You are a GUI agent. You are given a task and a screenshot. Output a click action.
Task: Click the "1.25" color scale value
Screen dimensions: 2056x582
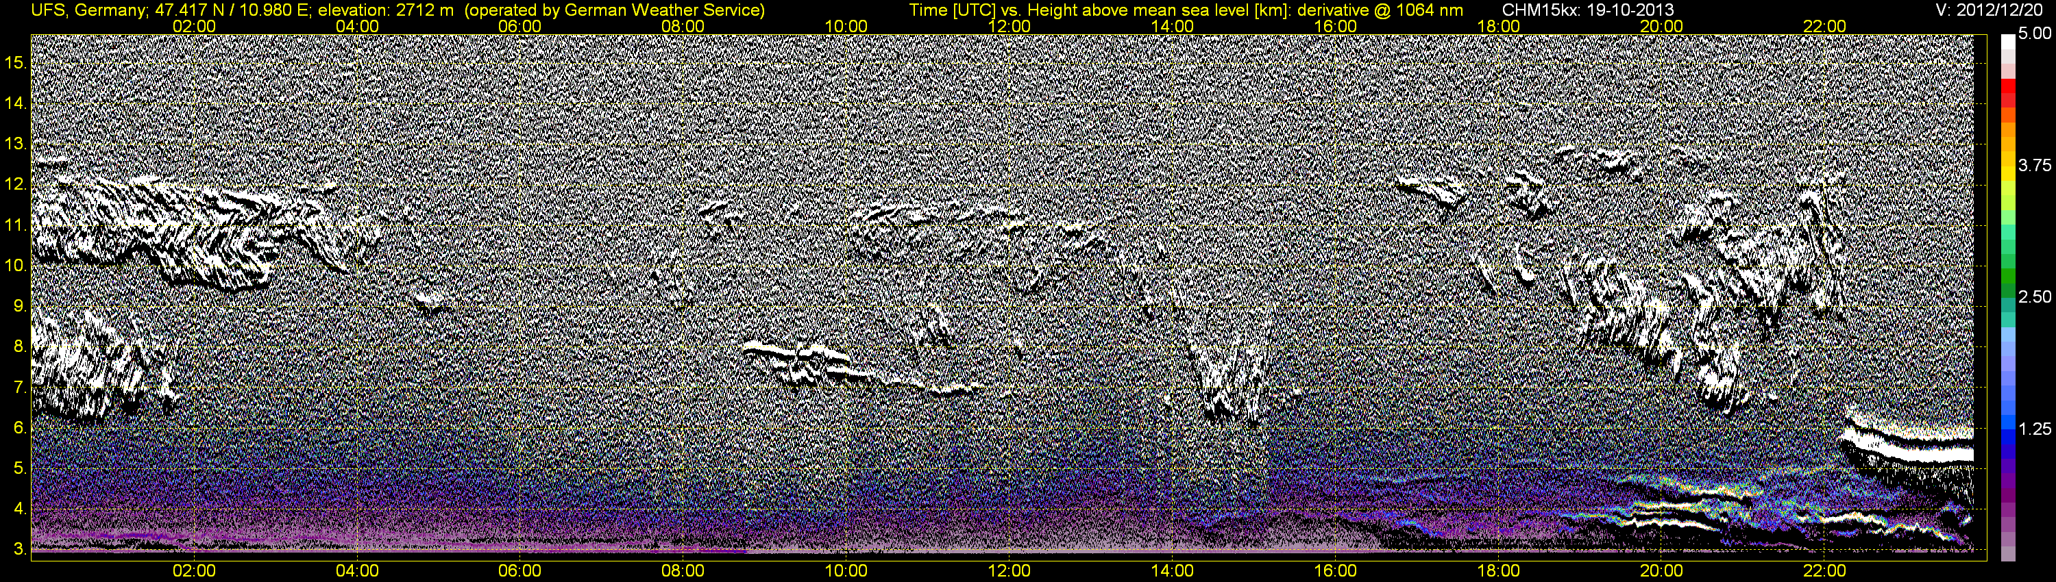click(x=2035, y=429)
